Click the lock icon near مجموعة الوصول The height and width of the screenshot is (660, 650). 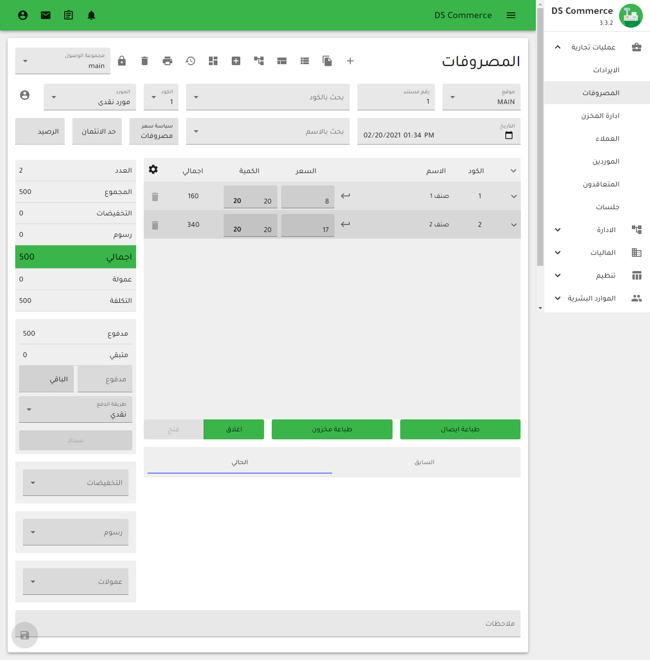122,61
